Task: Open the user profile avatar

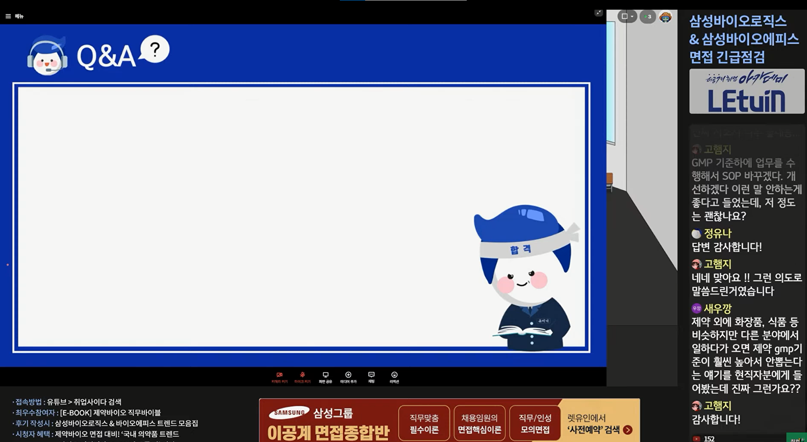Action: point(665,17)
